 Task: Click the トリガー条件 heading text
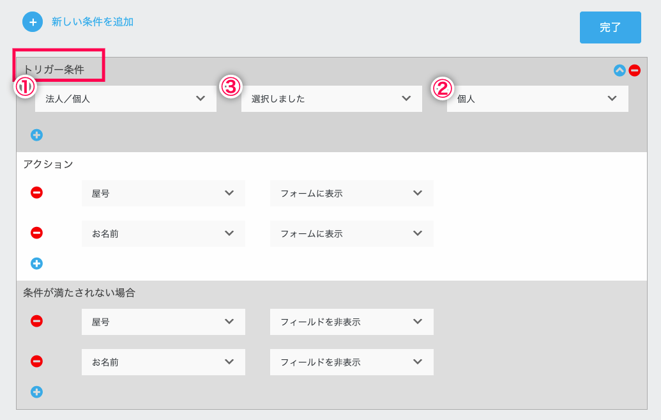(x=54, y=69)
